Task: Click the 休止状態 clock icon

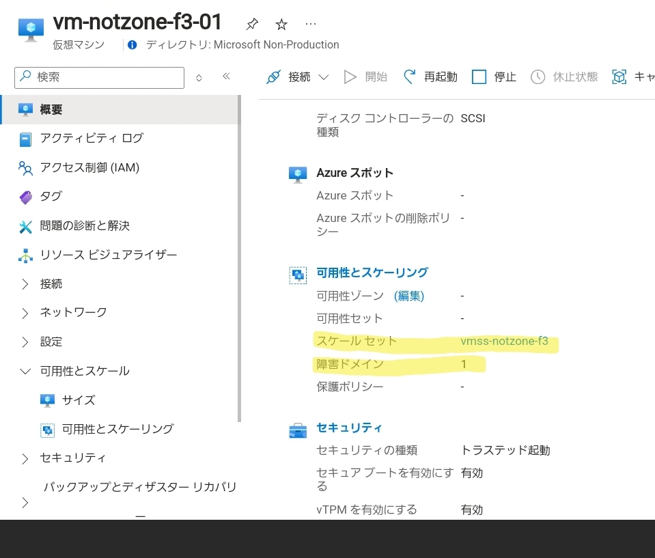Action: 538,77
